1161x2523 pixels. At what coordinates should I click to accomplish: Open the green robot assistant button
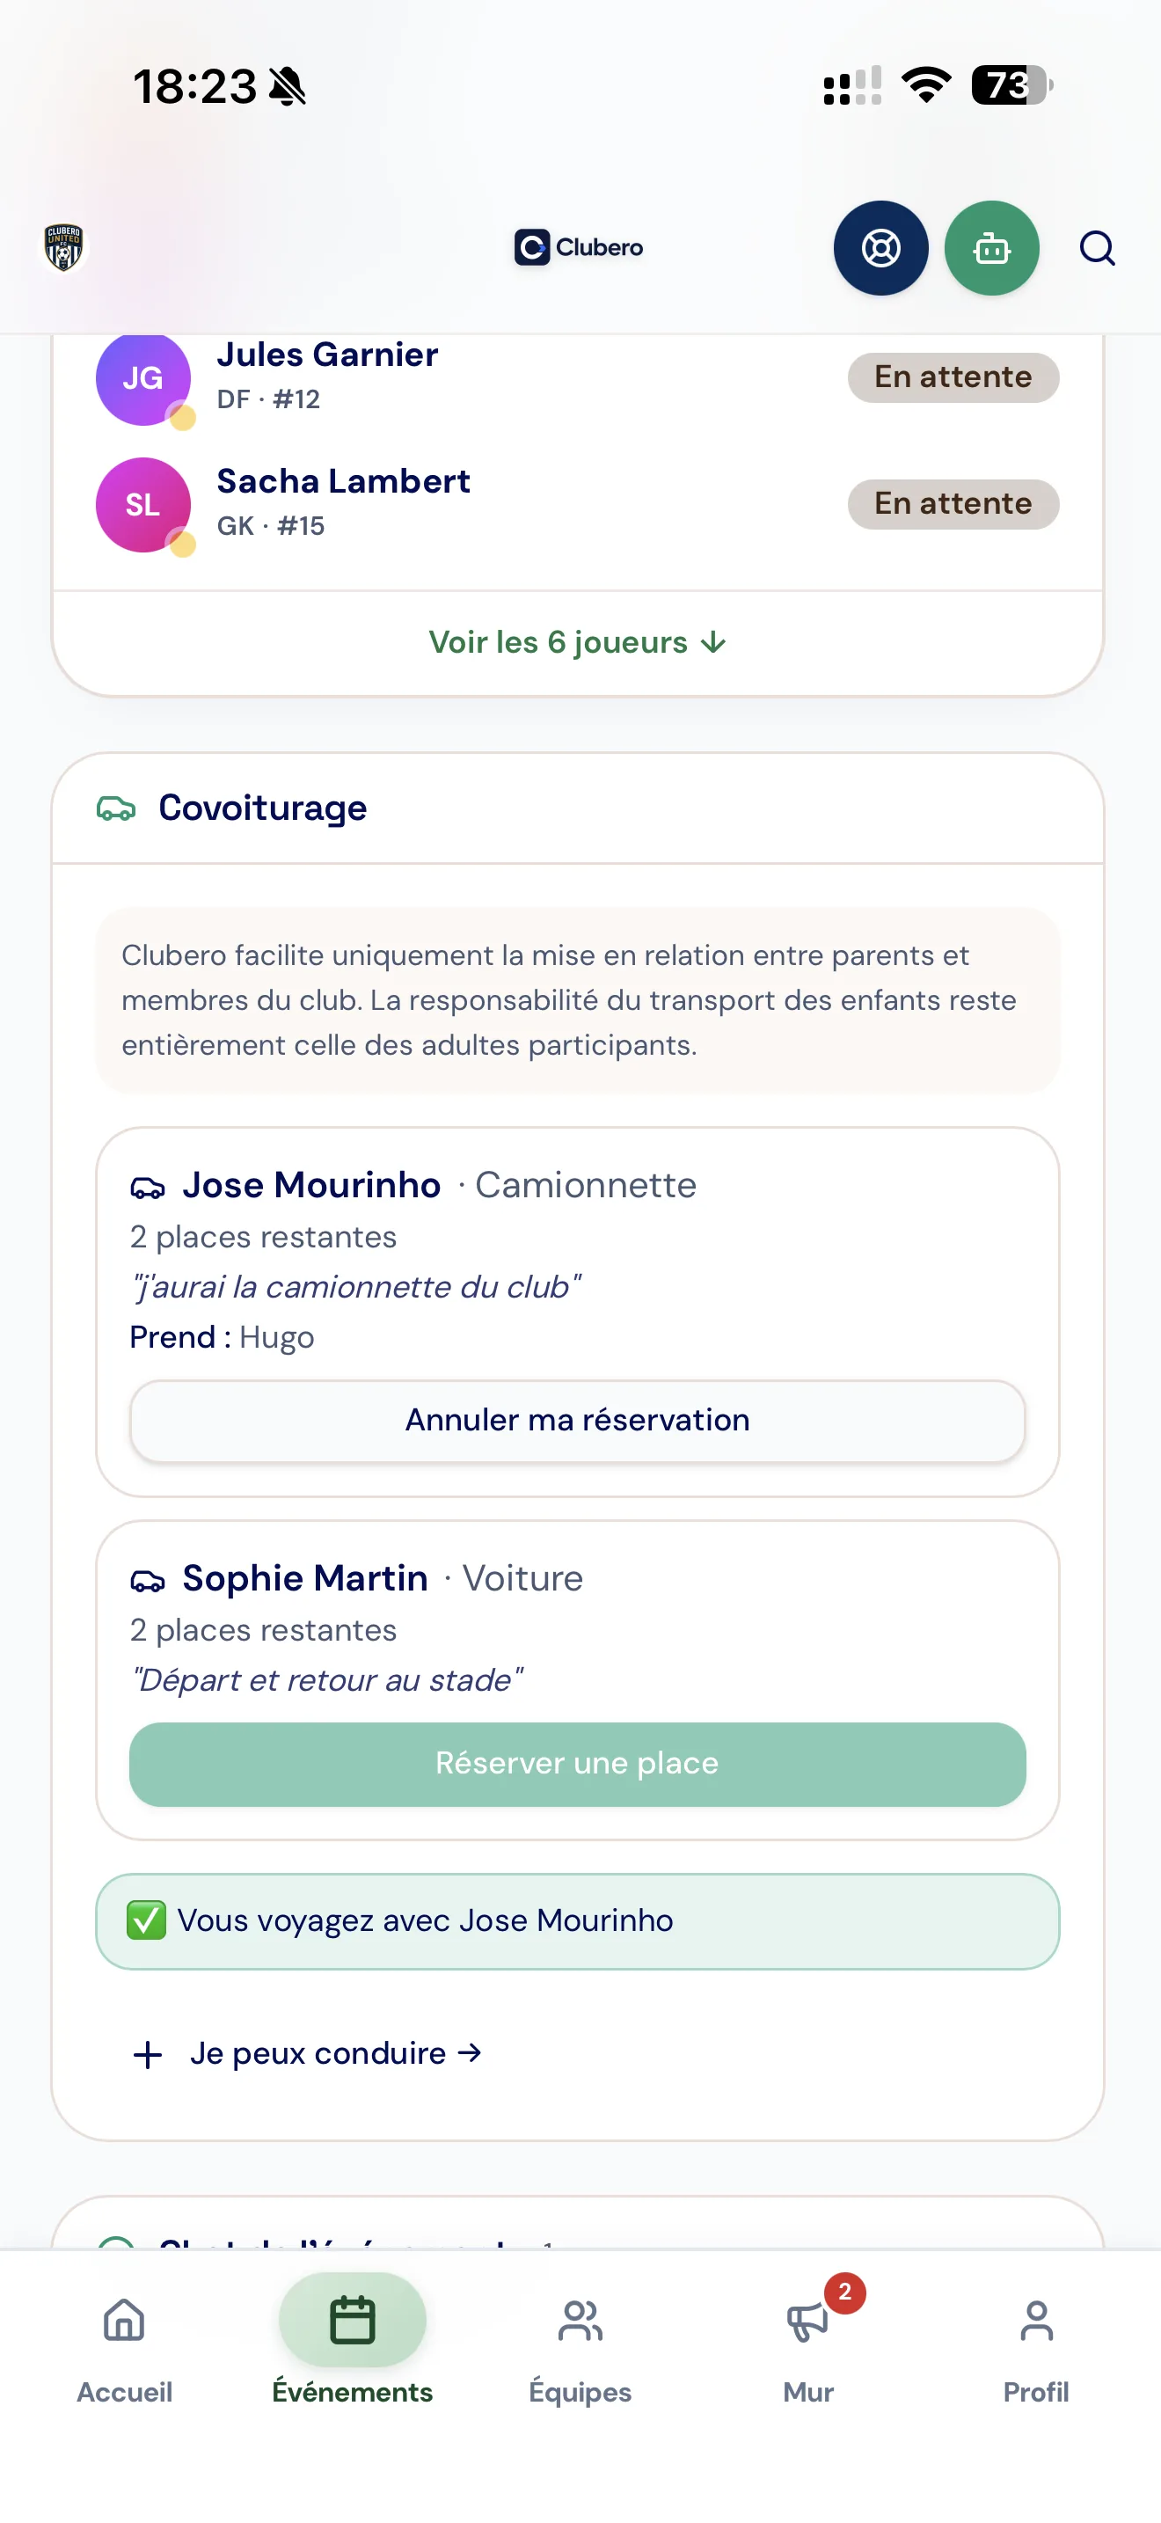pos(990,248)
